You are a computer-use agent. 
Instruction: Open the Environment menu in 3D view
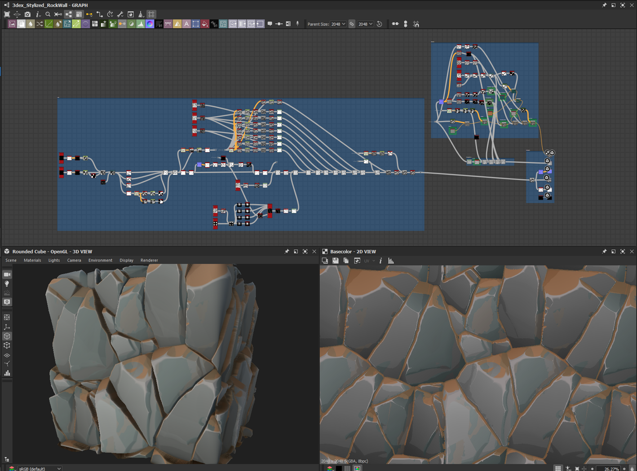100,260
